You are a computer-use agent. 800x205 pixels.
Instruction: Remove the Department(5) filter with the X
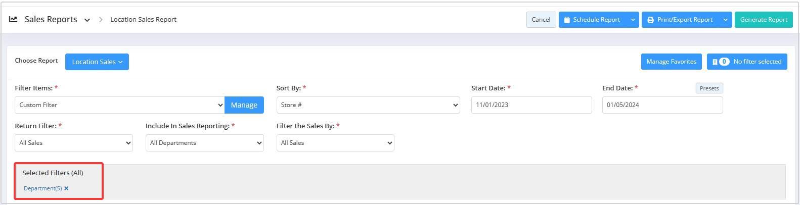point(66,188)
